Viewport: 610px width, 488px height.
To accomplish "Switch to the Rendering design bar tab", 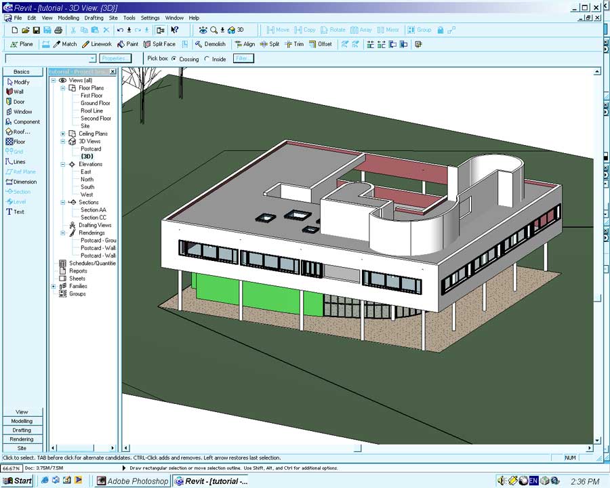I will pos(22,439).
